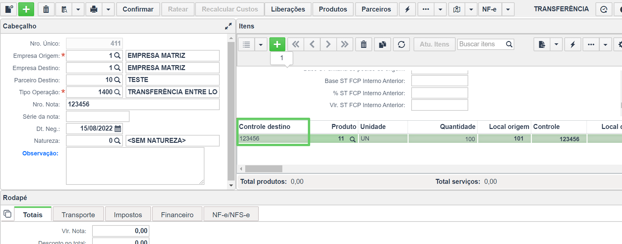
Task: Open the Produtos button
Action: 333,9
